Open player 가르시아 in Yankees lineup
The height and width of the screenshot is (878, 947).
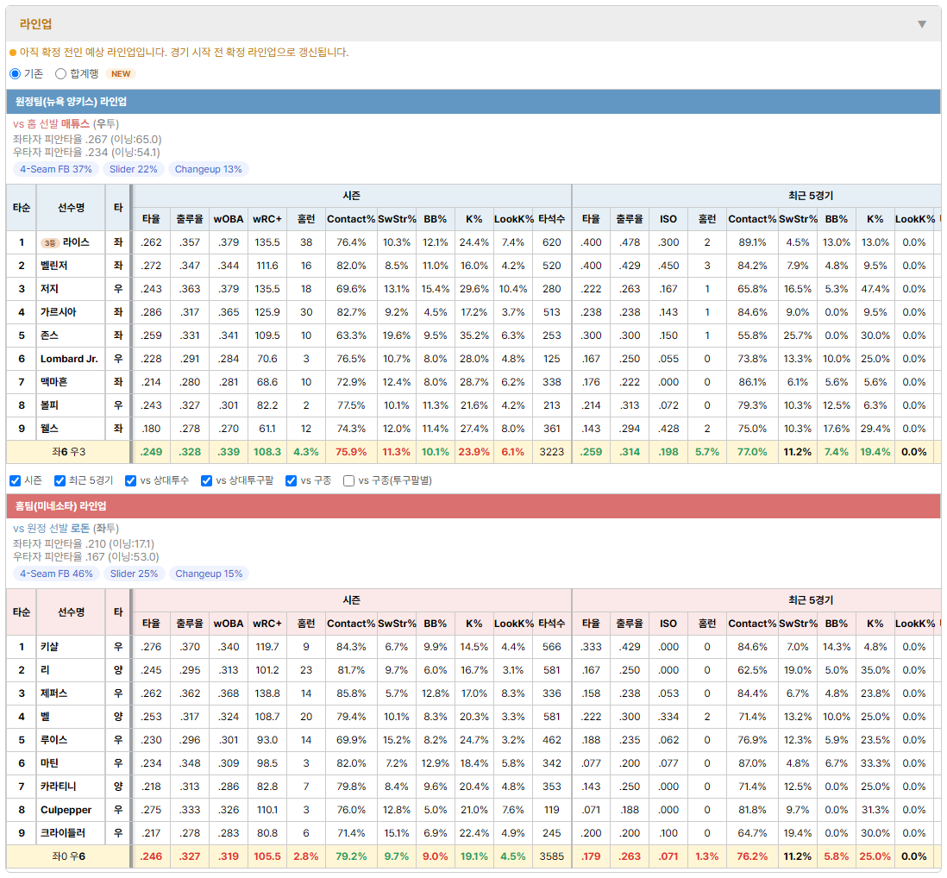59,312
